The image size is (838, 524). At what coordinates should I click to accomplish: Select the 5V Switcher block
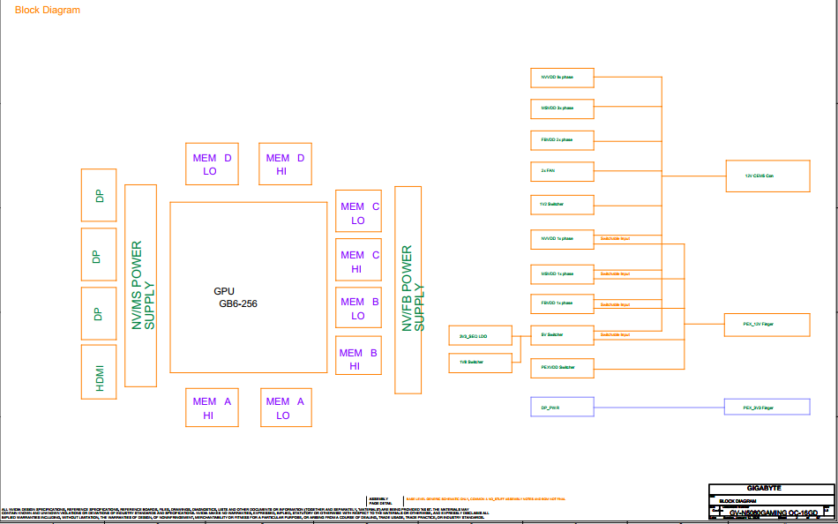coord(562,335)
